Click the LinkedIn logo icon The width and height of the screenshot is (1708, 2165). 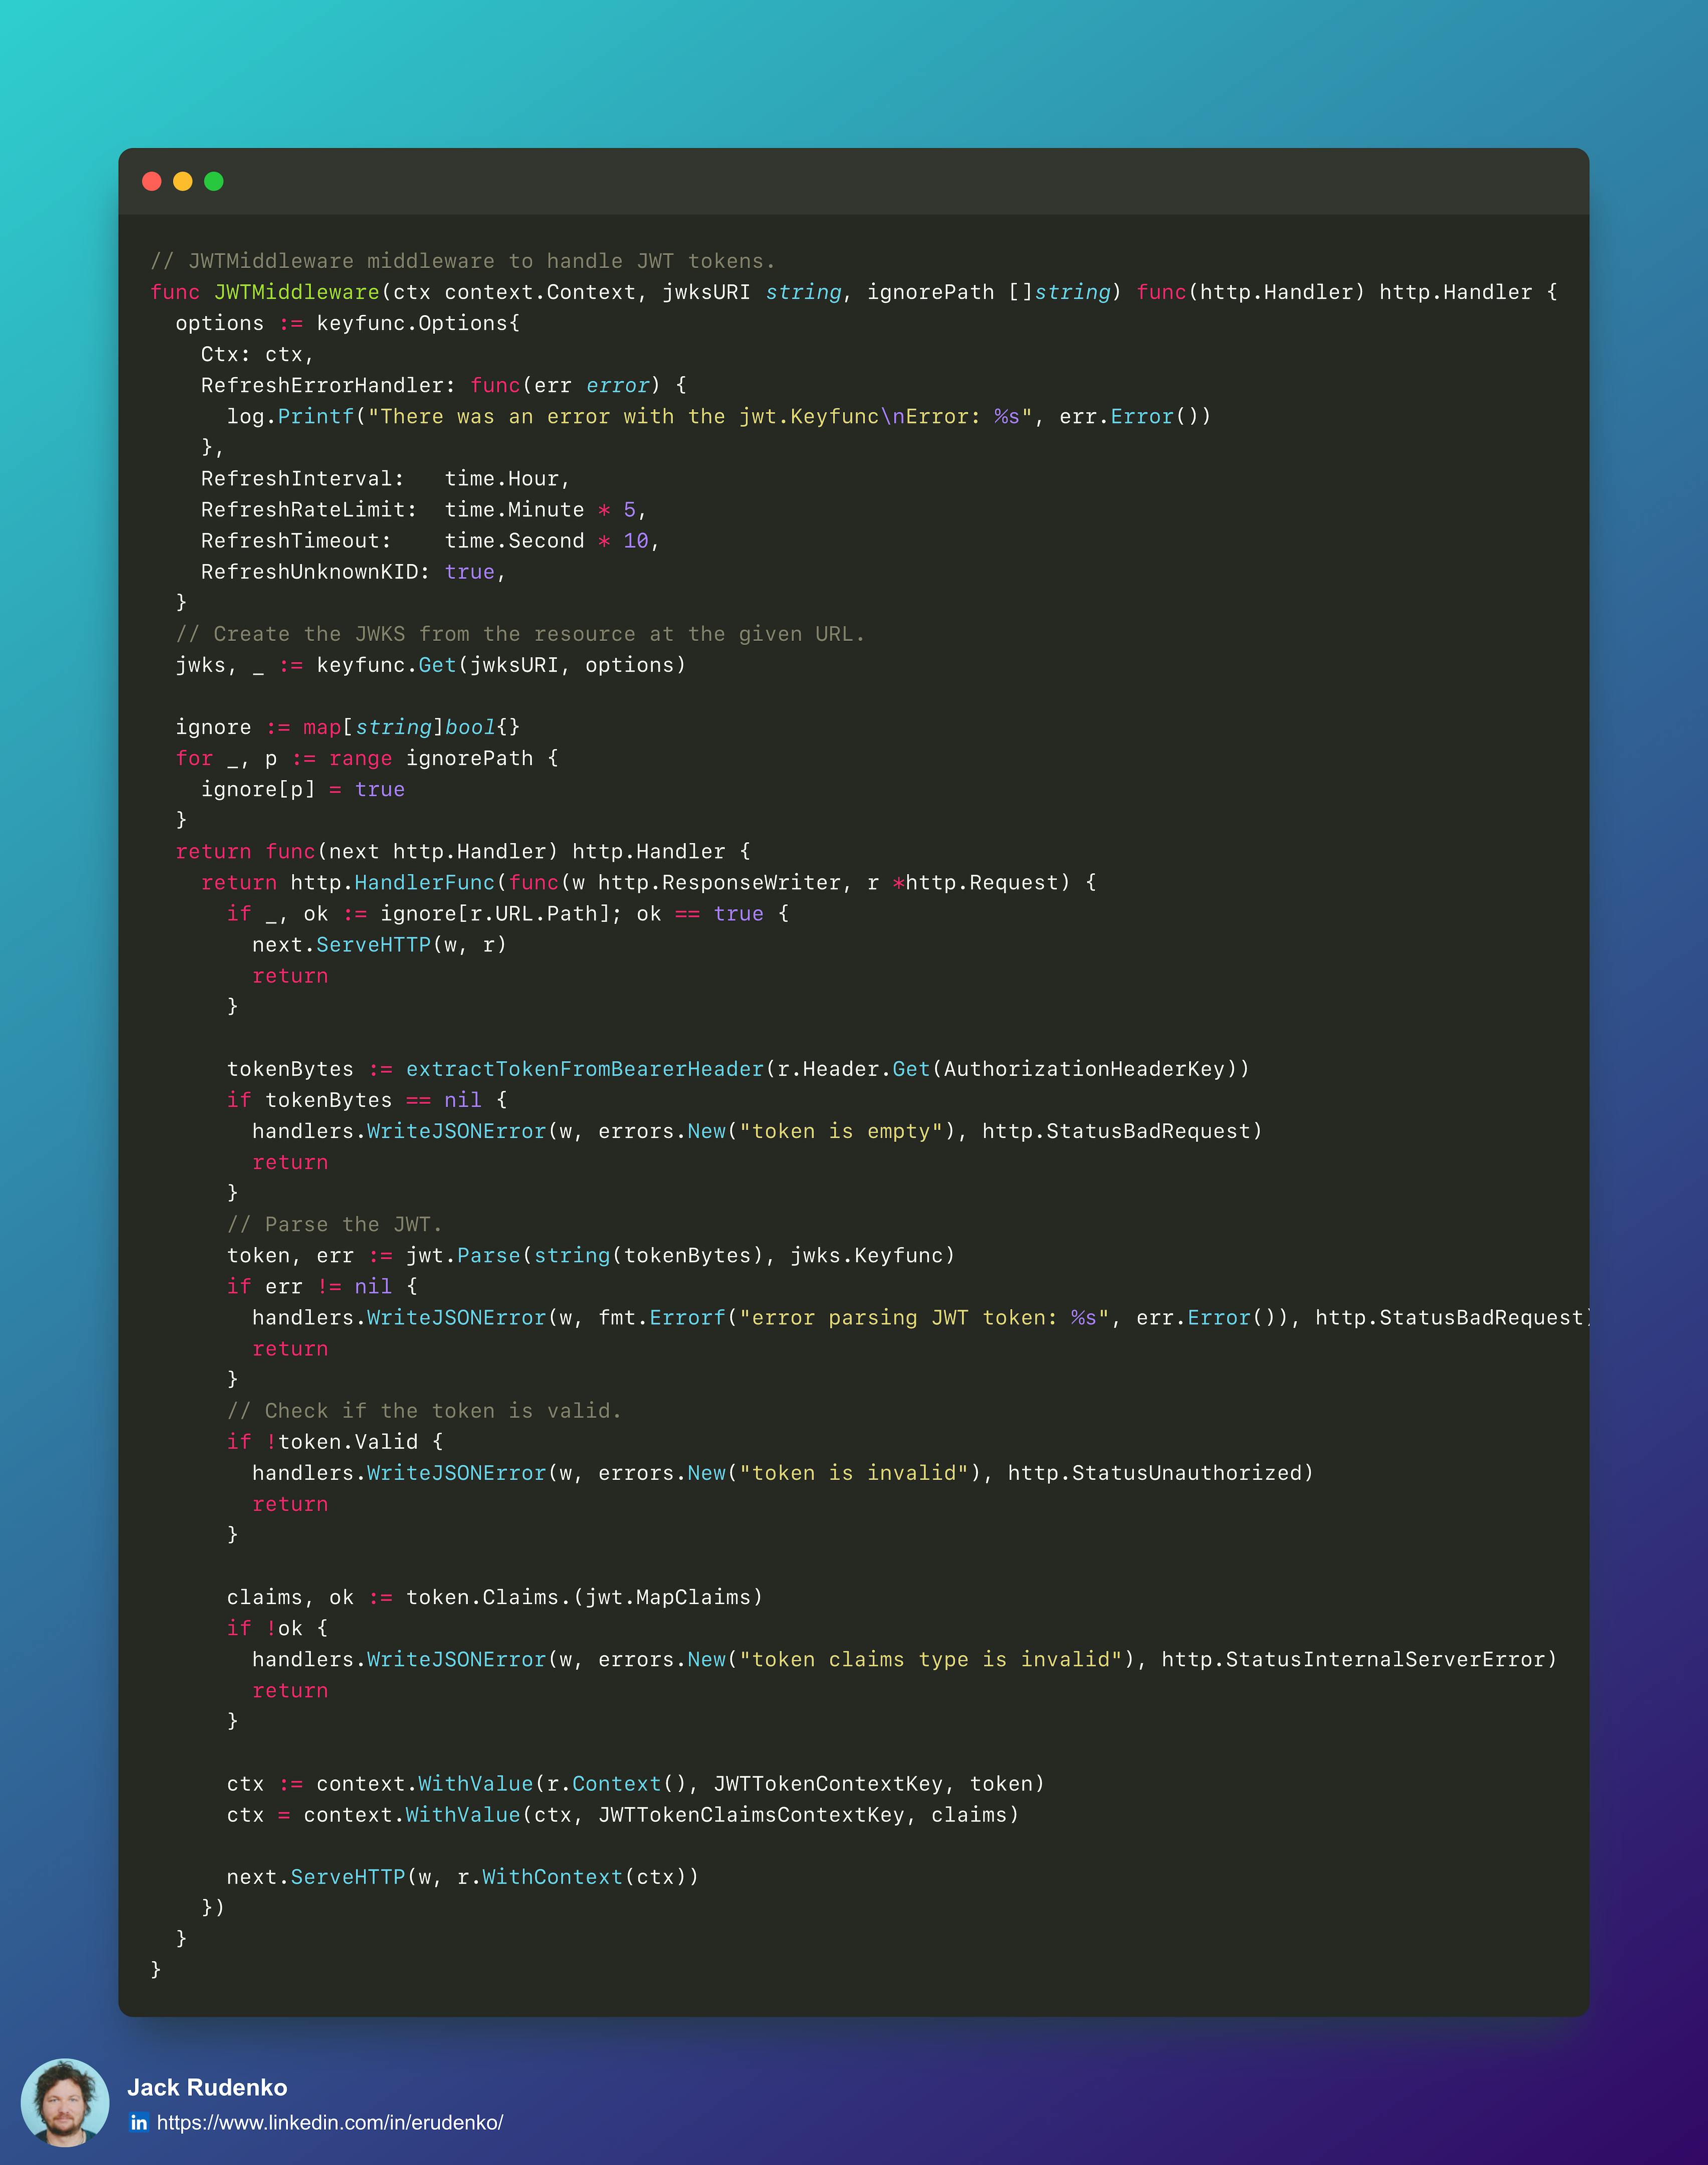139,2122
